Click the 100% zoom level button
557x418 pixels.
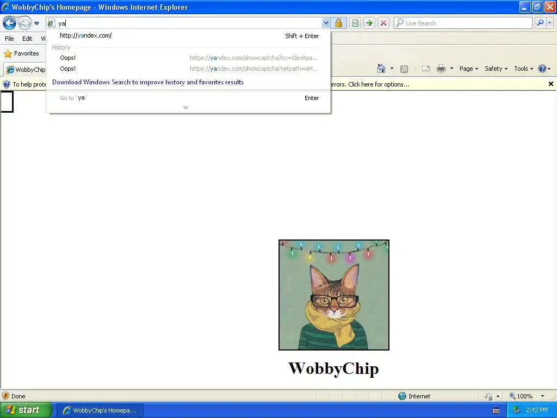[521, 396]
